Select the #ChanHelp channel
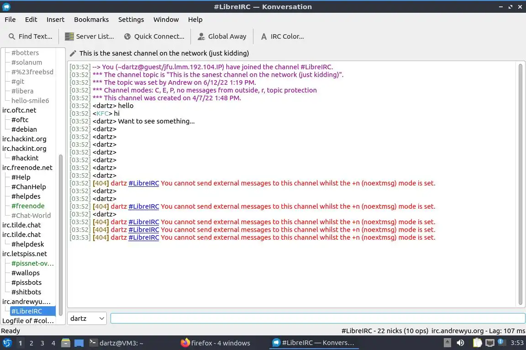 [x=28, y=187]
